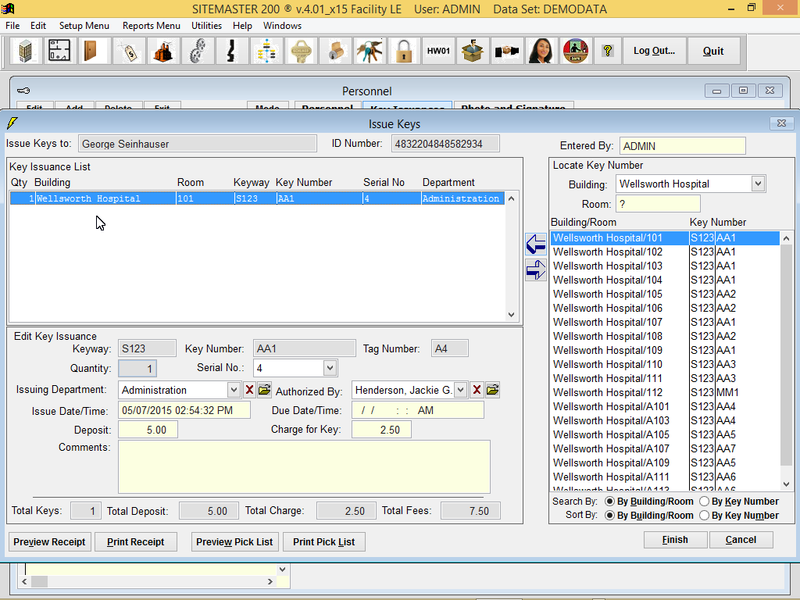
Task: Select Search By Key Number radio button
Action: pos(704,502)
